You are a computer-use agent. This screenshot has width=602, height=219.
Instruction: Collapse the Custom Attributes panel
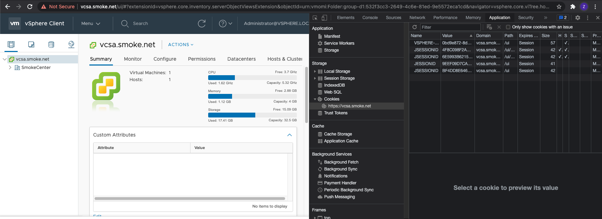coord(290,135)
